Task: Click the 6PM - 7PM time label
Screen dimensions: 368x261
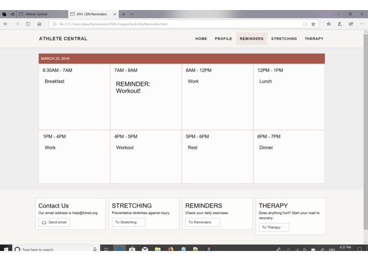Action: point(269,136)
